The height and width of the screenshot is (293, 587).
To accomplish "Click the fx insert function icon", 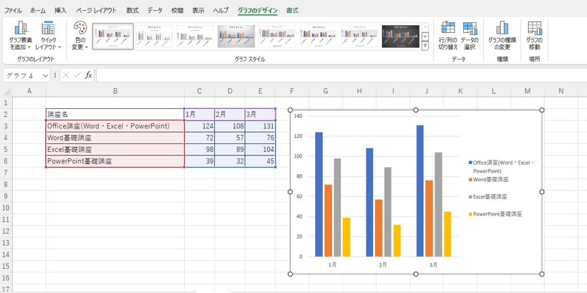I will pyautogui.click(x=88, y=75).
